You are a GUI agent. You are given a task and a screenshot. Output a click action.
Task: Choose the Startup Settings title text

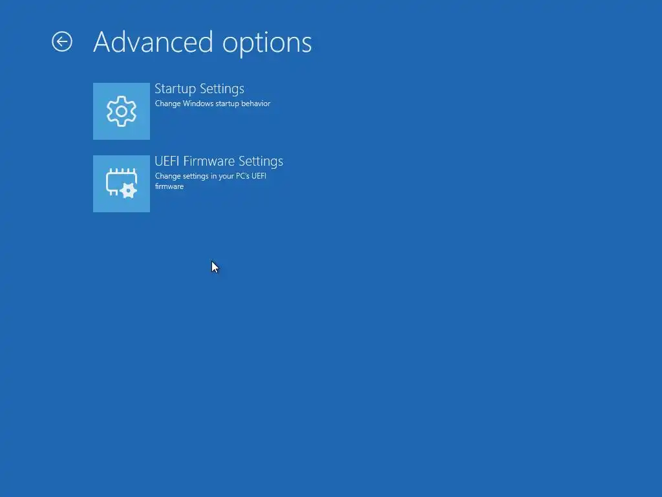click(x=199, y=89)
